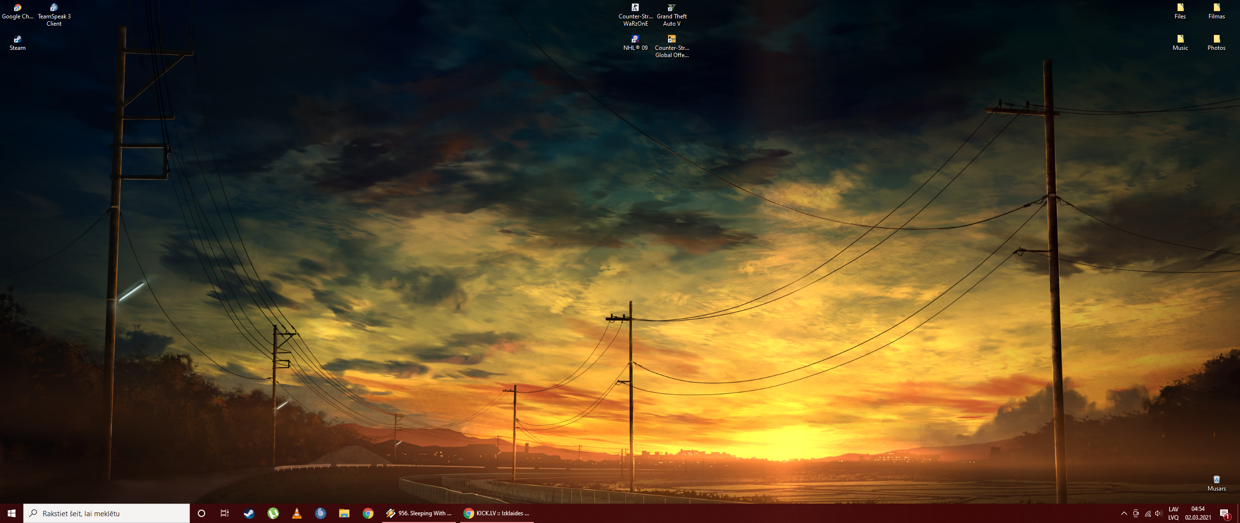Open the Wi-Fi network tray icon

pyautogui.click(x=1147, y=513)
